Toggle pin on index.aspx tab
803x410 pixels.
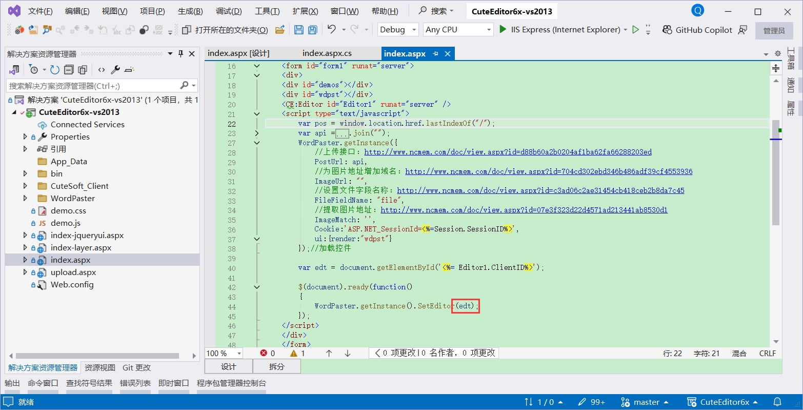tap(435, 54)
